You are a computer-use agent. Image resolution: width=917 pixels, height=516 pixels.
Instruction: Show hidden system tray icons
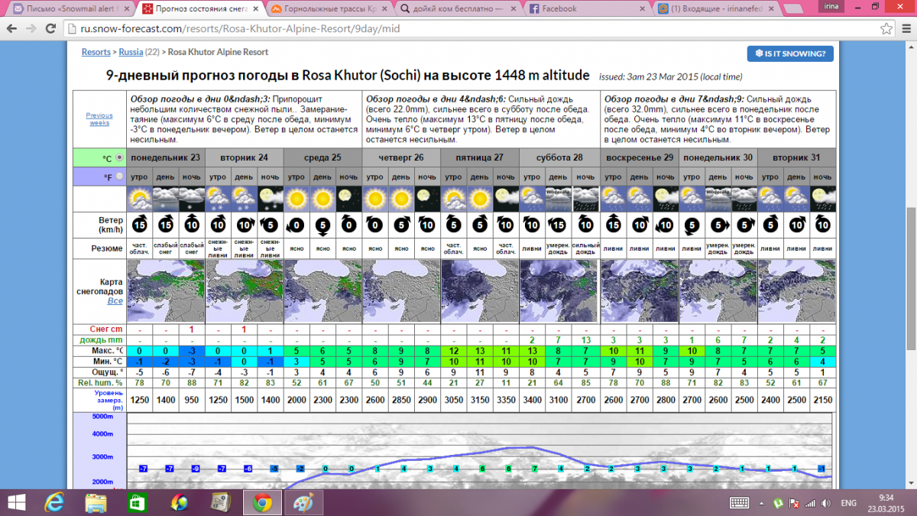[761, 503]
